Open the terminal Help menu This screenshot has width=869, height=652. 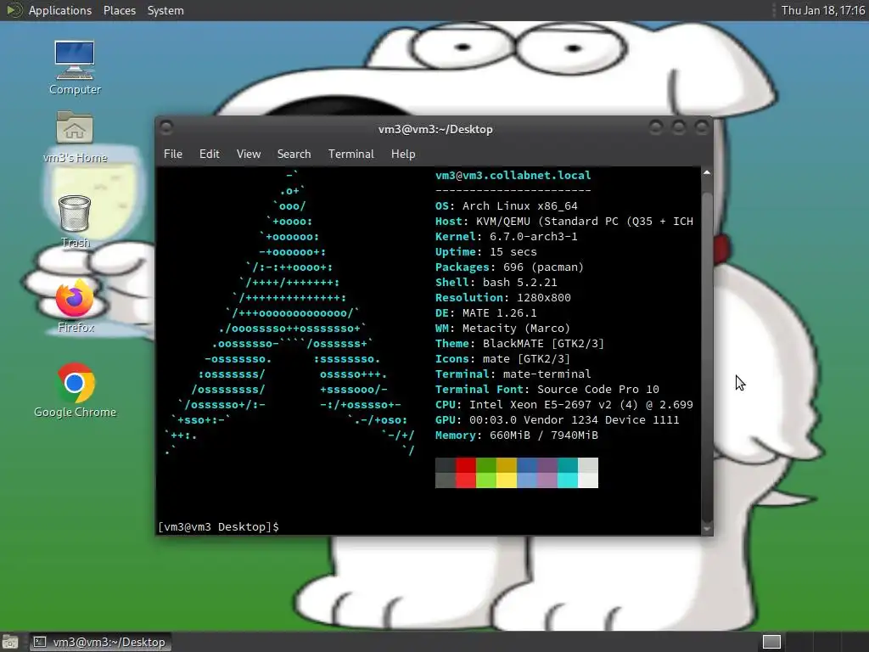coord(403,154)
